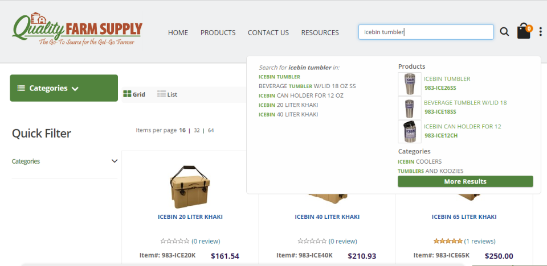547x266 pixels.
Task: Open ICEBIN CAN HOLDER product thumbnail image
Action: (410, 132)
